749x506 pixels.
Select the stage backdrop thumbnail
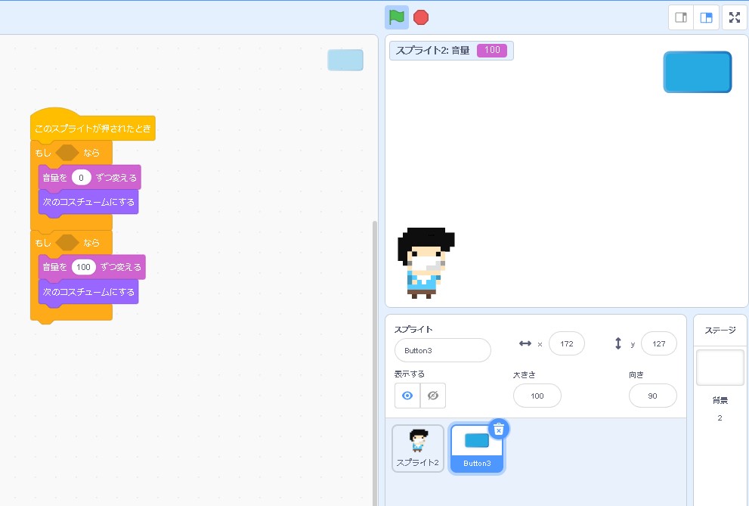[x=720, y=368]
